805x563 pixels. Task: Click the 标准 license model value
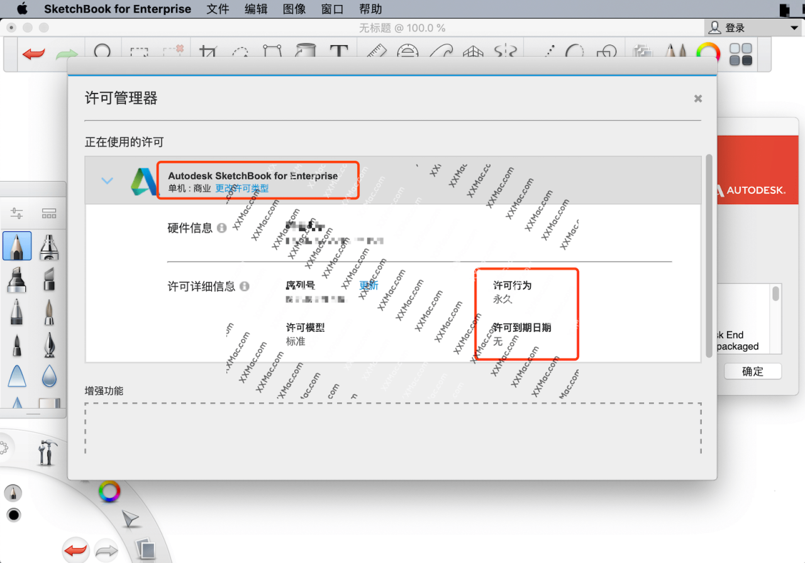(296, 341)
